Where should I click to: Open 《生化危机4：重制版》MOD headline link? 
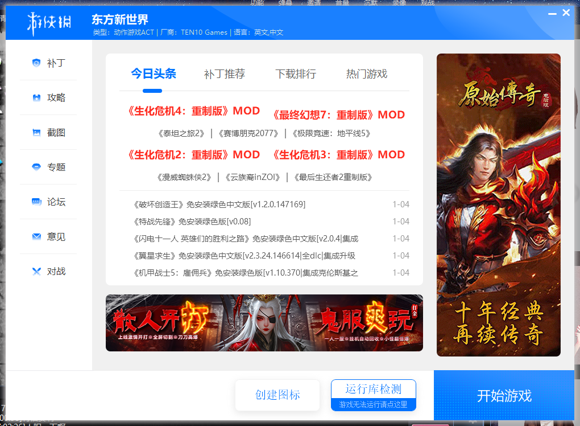(x=193, y=110)
